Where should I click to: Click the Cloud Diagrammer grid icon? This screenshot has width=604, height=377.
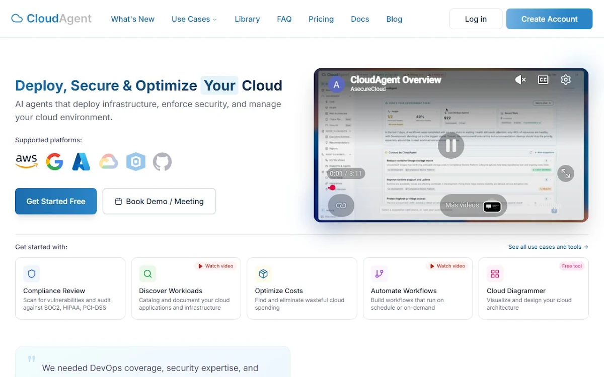click(x=495, y=274)
